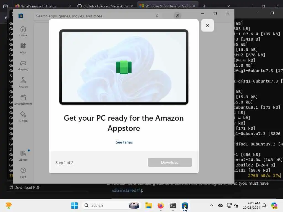Click the widgets icon on taskbar

(9, 205)
